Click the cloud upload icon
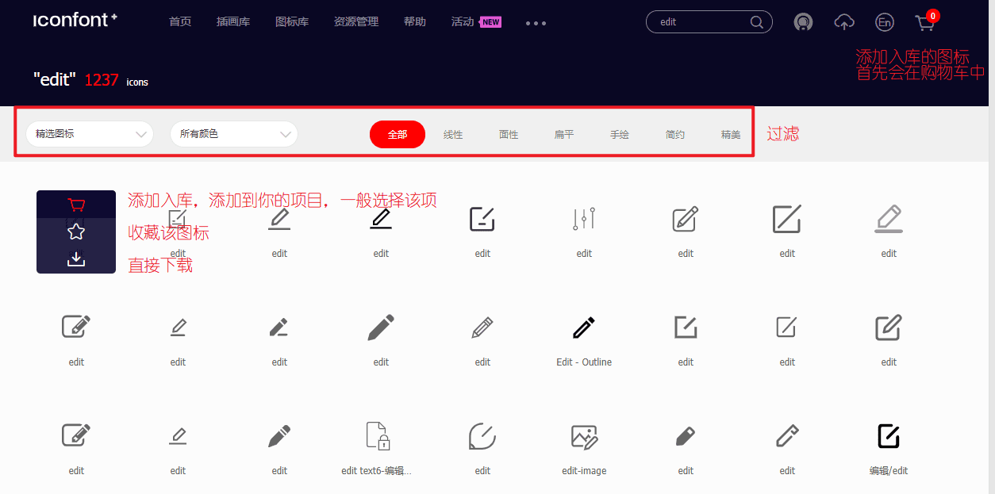The image size is (995, 494). (x=844, y=22)
